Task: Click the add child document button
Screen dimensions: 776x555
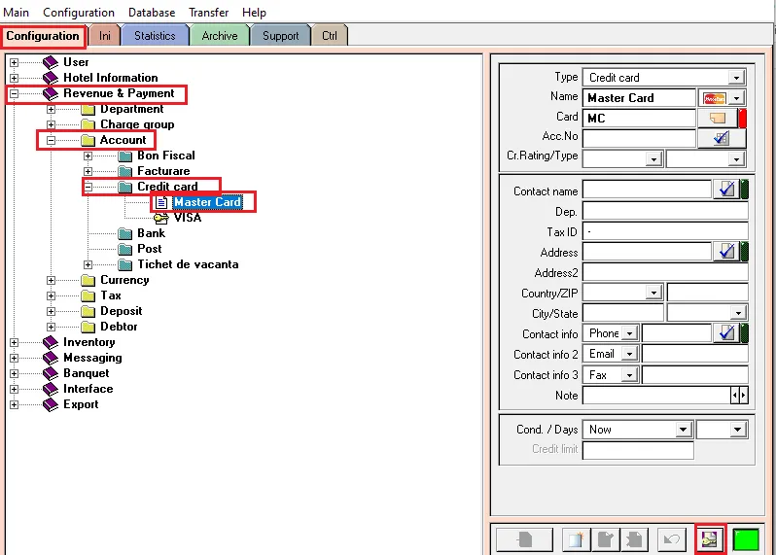Action: 524,539
